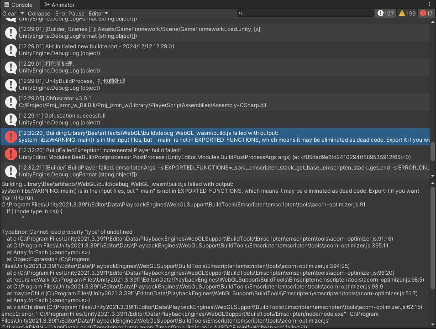Select the 'Obfuscation successful!' log entry text

[x=62, y=116]
